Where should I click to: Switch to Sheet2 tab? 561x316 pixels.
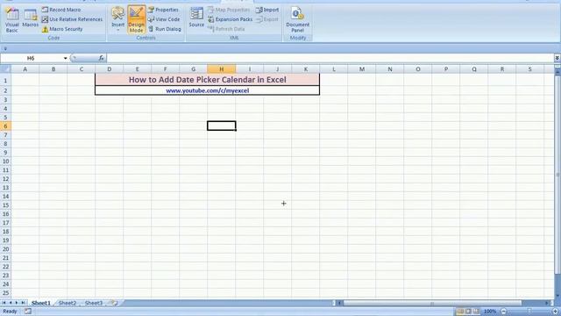67,303
